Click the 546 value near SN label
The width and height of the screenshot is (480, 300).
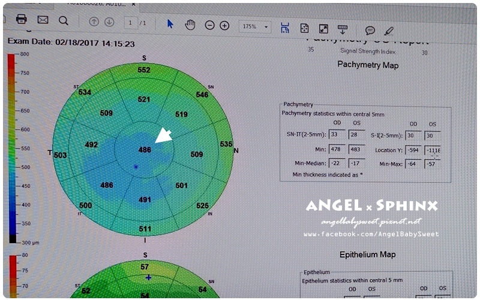(202, 95)
